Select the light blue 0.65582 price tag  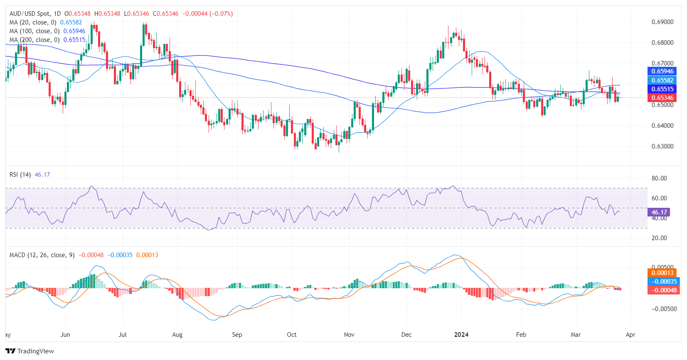[x=662, y=80]
